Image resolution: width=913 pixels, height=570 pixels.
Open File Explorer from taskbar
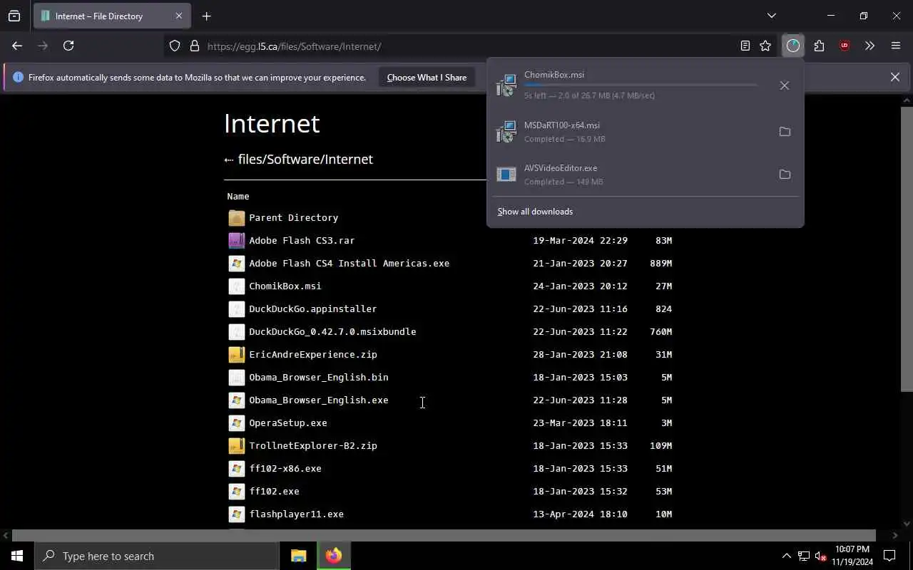click(x=299, y=556)
